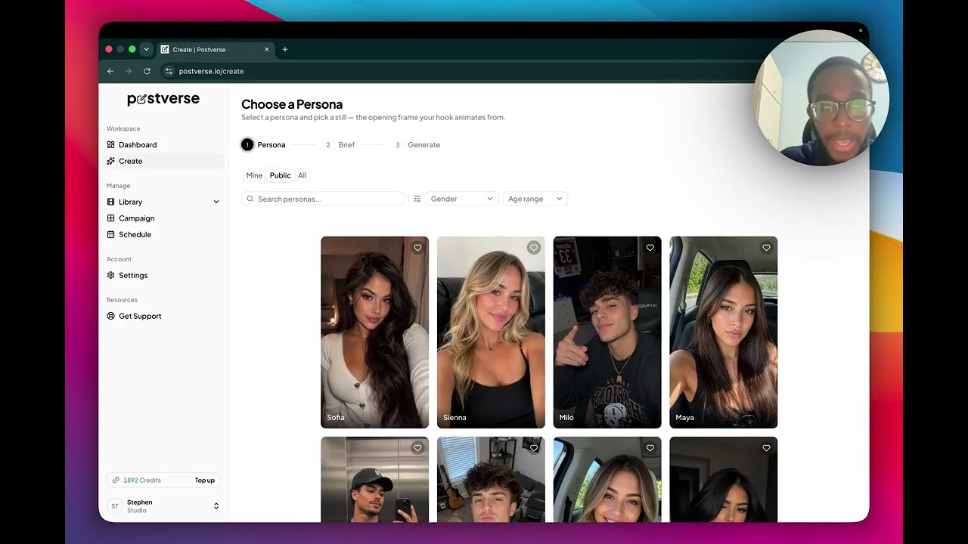Click the postverse logo
The height and width of the screenshot is (544, 968).
pos(163,99)
